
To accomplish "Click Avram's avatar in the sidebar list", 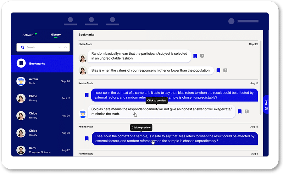I will click(21, 81).
